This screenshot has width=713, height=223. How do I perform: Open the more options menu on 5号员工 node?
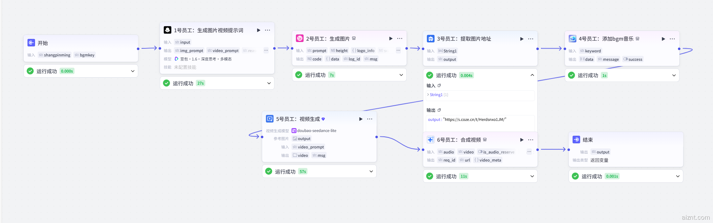[370, 119]
